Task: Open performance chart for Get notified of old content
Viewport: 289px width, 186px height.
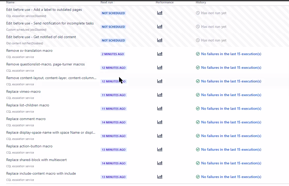Action: pos(160,40)
